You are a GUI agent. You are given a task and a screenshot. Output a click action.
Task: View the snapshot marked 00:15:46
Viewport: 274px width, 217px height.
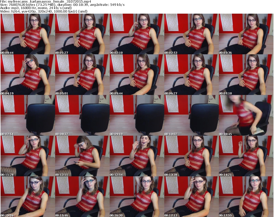(82, 197)
